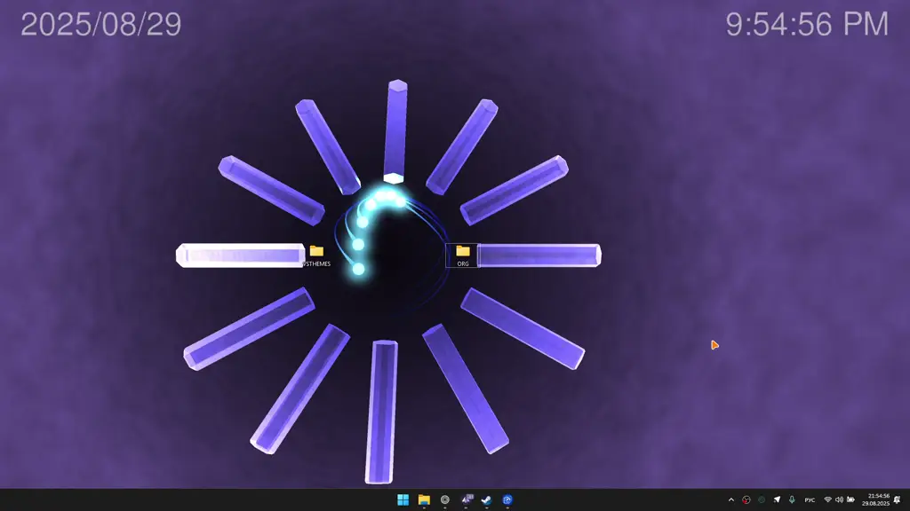Click the gray circular app taskbar icon

coord(445,499)
